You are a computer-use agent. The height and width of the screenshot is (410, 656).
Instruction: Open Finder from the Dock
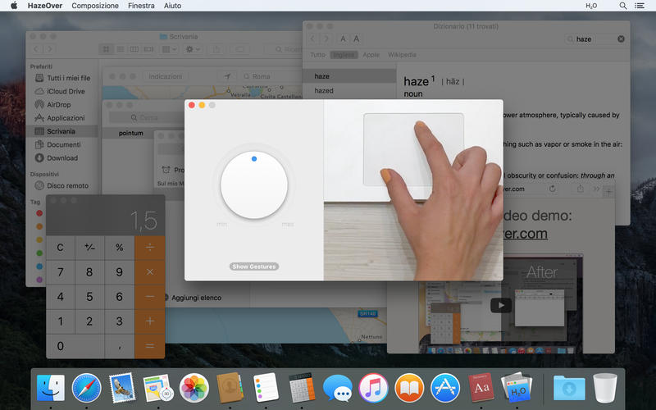pyautogui.click(x=51, y=388)
